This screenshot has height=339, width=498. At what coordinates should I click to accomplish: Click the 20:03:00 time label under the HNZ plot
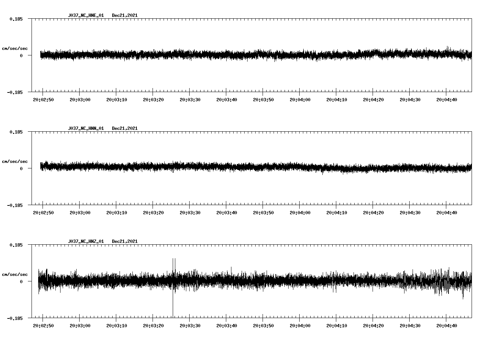tap(80, 326)
